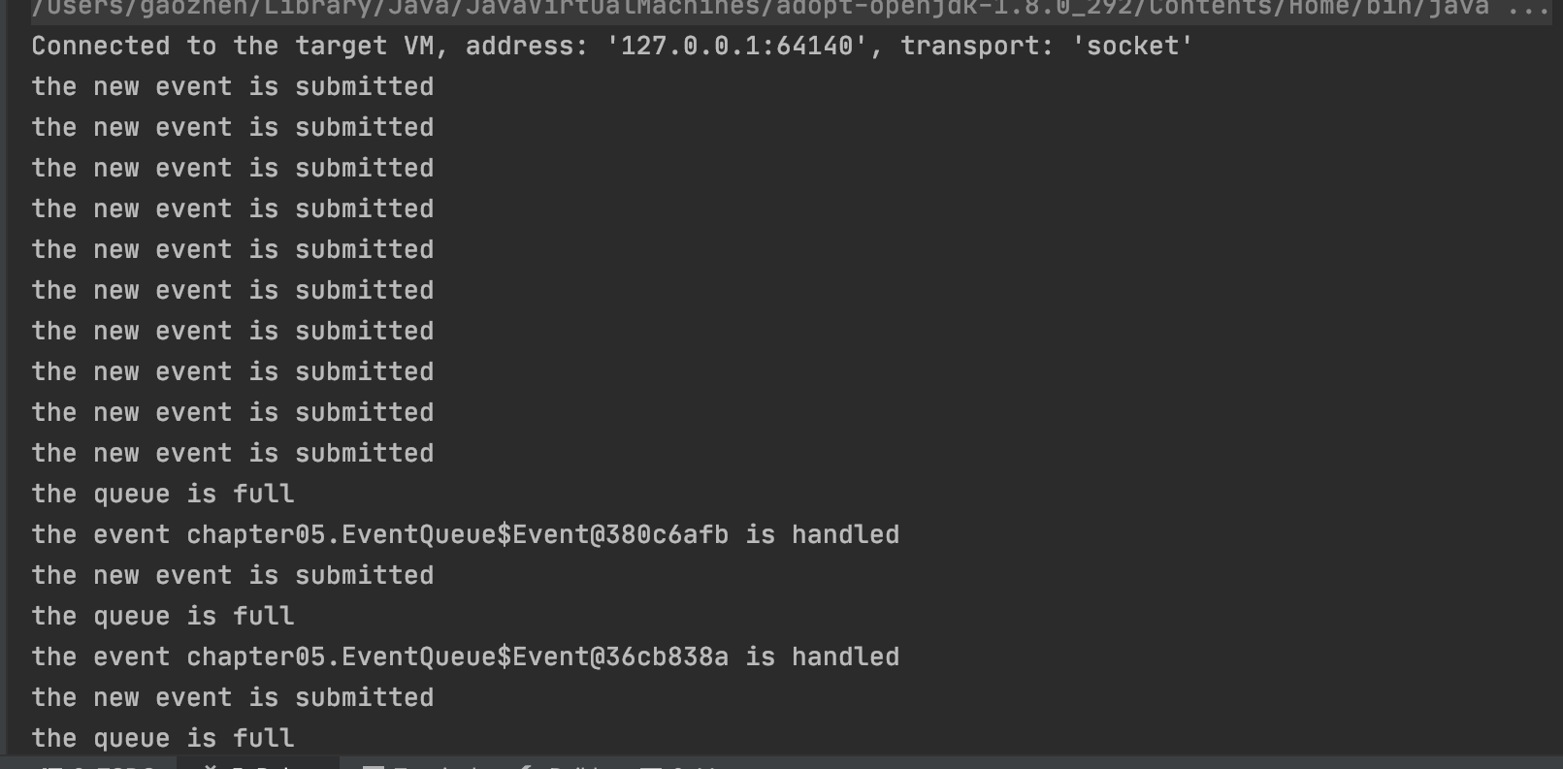Click the last 'the queue is full' line
This screenshot has width=1563, height=769.
(163, 738)
